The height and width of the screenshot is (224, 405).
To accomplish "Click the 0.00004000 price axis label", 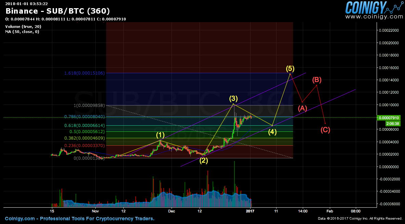I will pyautogui.click(x=389, y=142).
